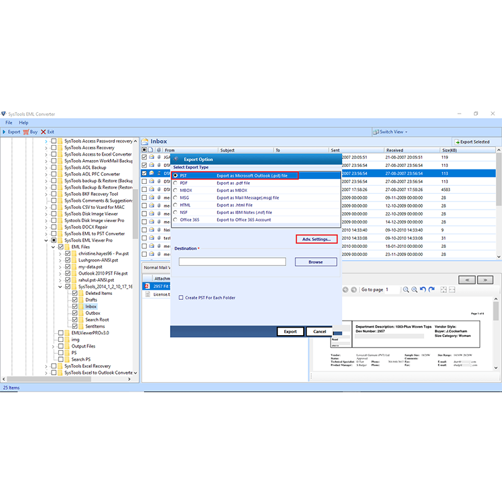
Task: Click the SysTools app logo in title bar
Action: (x=4, y=114)
